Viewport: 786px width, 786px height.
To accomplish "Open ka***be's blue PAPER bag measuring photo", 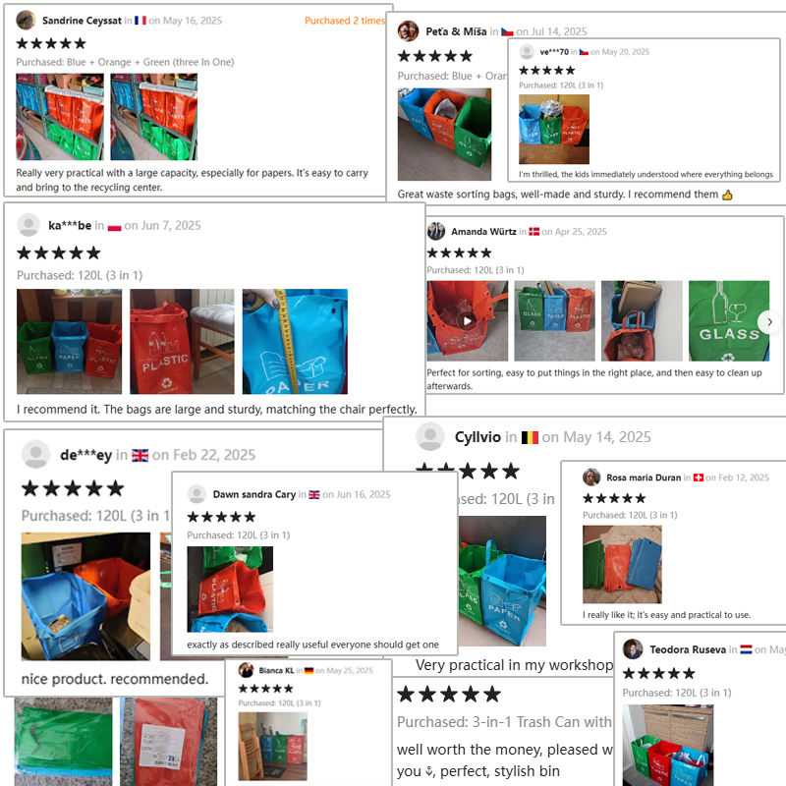I will point(295,341).
